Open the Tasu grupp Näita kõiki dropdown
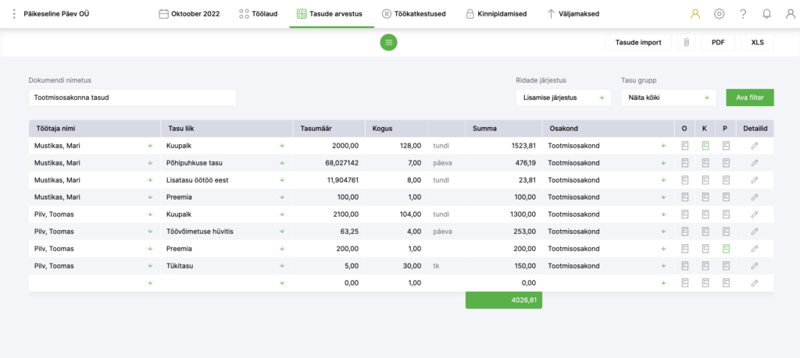800x358 pixels. [x=669, y=97]
